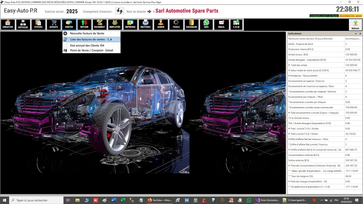The width and height of the screenshot is (363, 204).
Task: Select row #- Total des achats
Action: click(x=325, y=65)
